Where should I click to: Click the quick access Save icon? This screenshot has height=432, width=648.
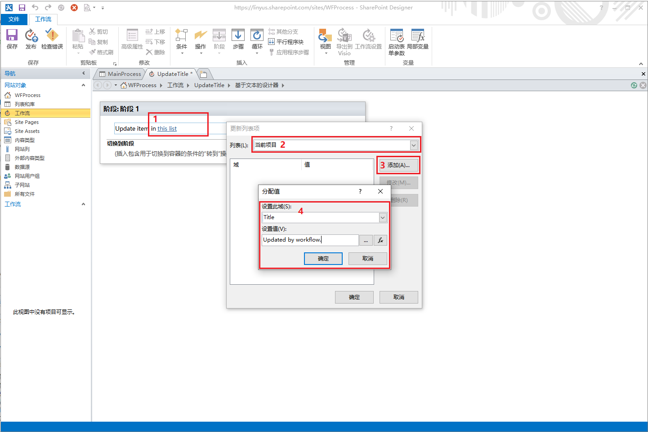click(22, 8)
